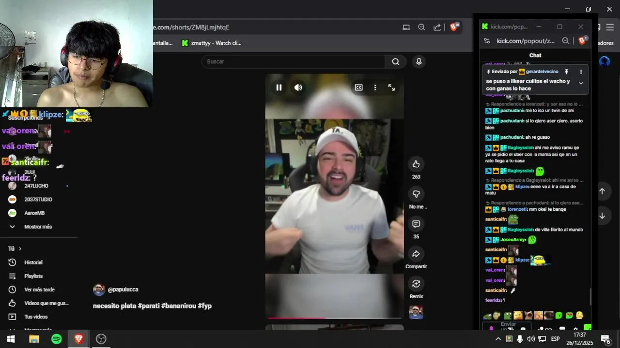Open JoseoArmy username in Kick chat

(513, 240)
